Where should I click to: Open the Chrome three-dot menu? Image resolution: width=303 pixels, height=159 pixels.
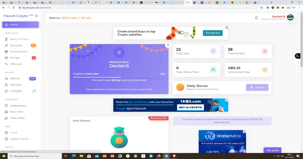[x=300, y=7]
